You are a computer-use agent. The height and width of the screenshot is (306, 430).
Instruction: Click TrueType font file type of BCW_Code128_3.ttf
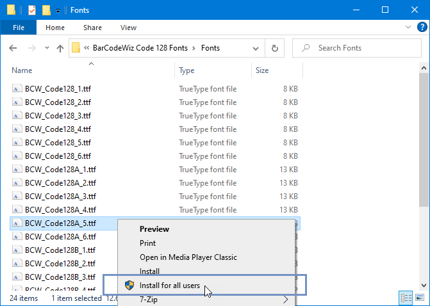click(x=208, y=116)
